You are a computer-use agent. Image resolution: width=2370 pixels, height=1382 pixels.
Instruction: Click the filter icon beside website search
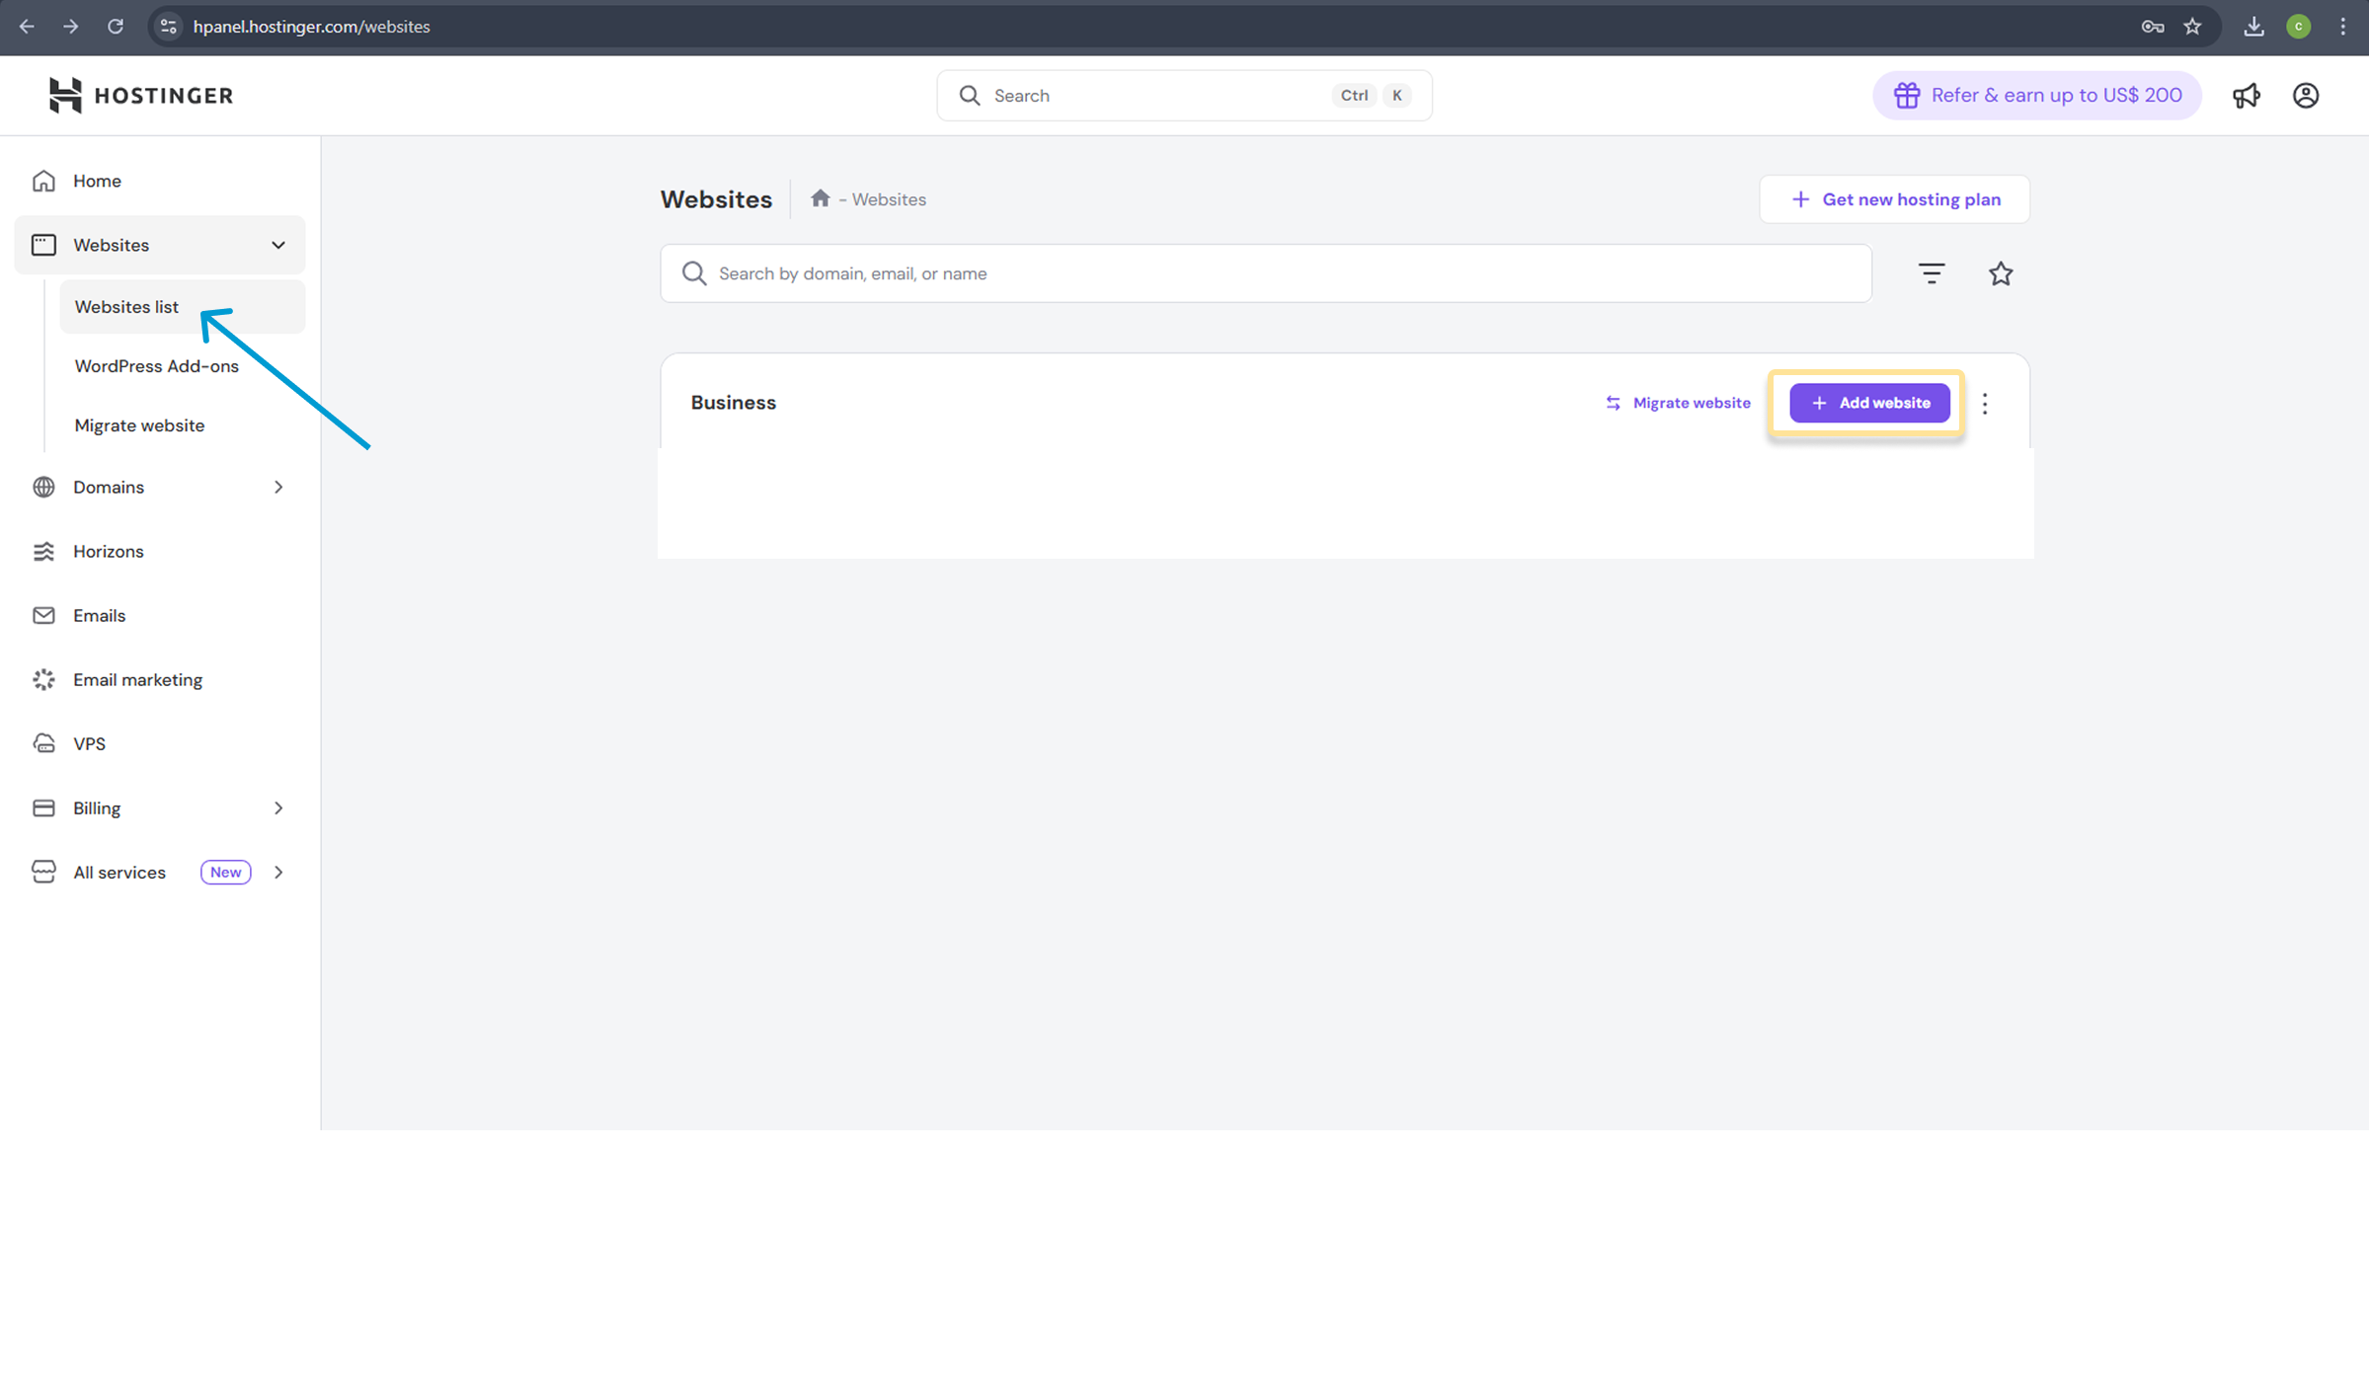(1932, 273)
